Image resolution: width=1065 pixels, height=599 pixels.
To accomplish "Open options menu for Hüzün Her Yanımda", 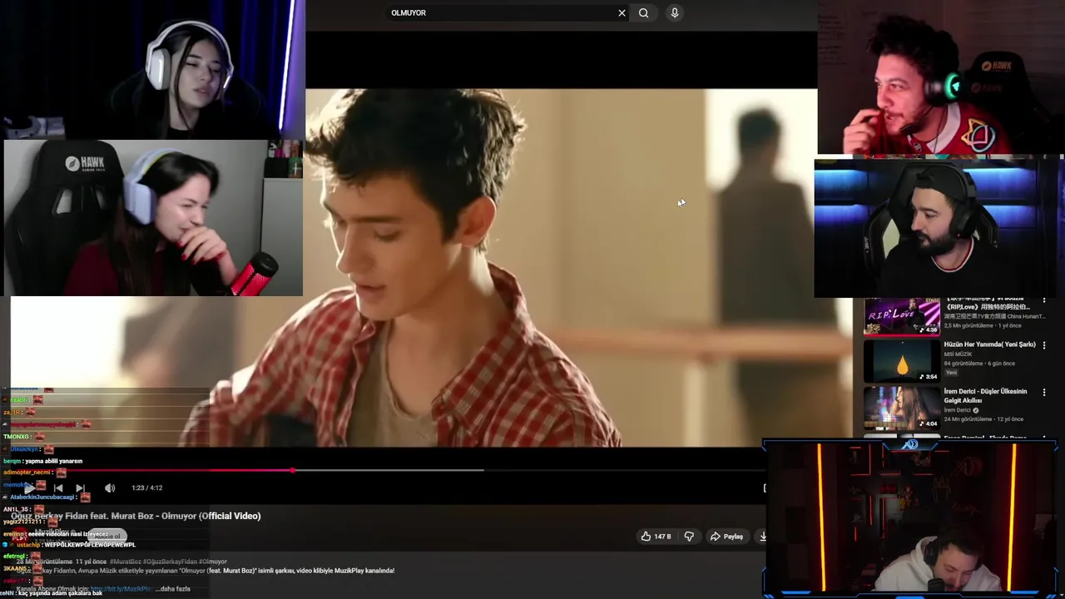I will [x=1044, y=344].
